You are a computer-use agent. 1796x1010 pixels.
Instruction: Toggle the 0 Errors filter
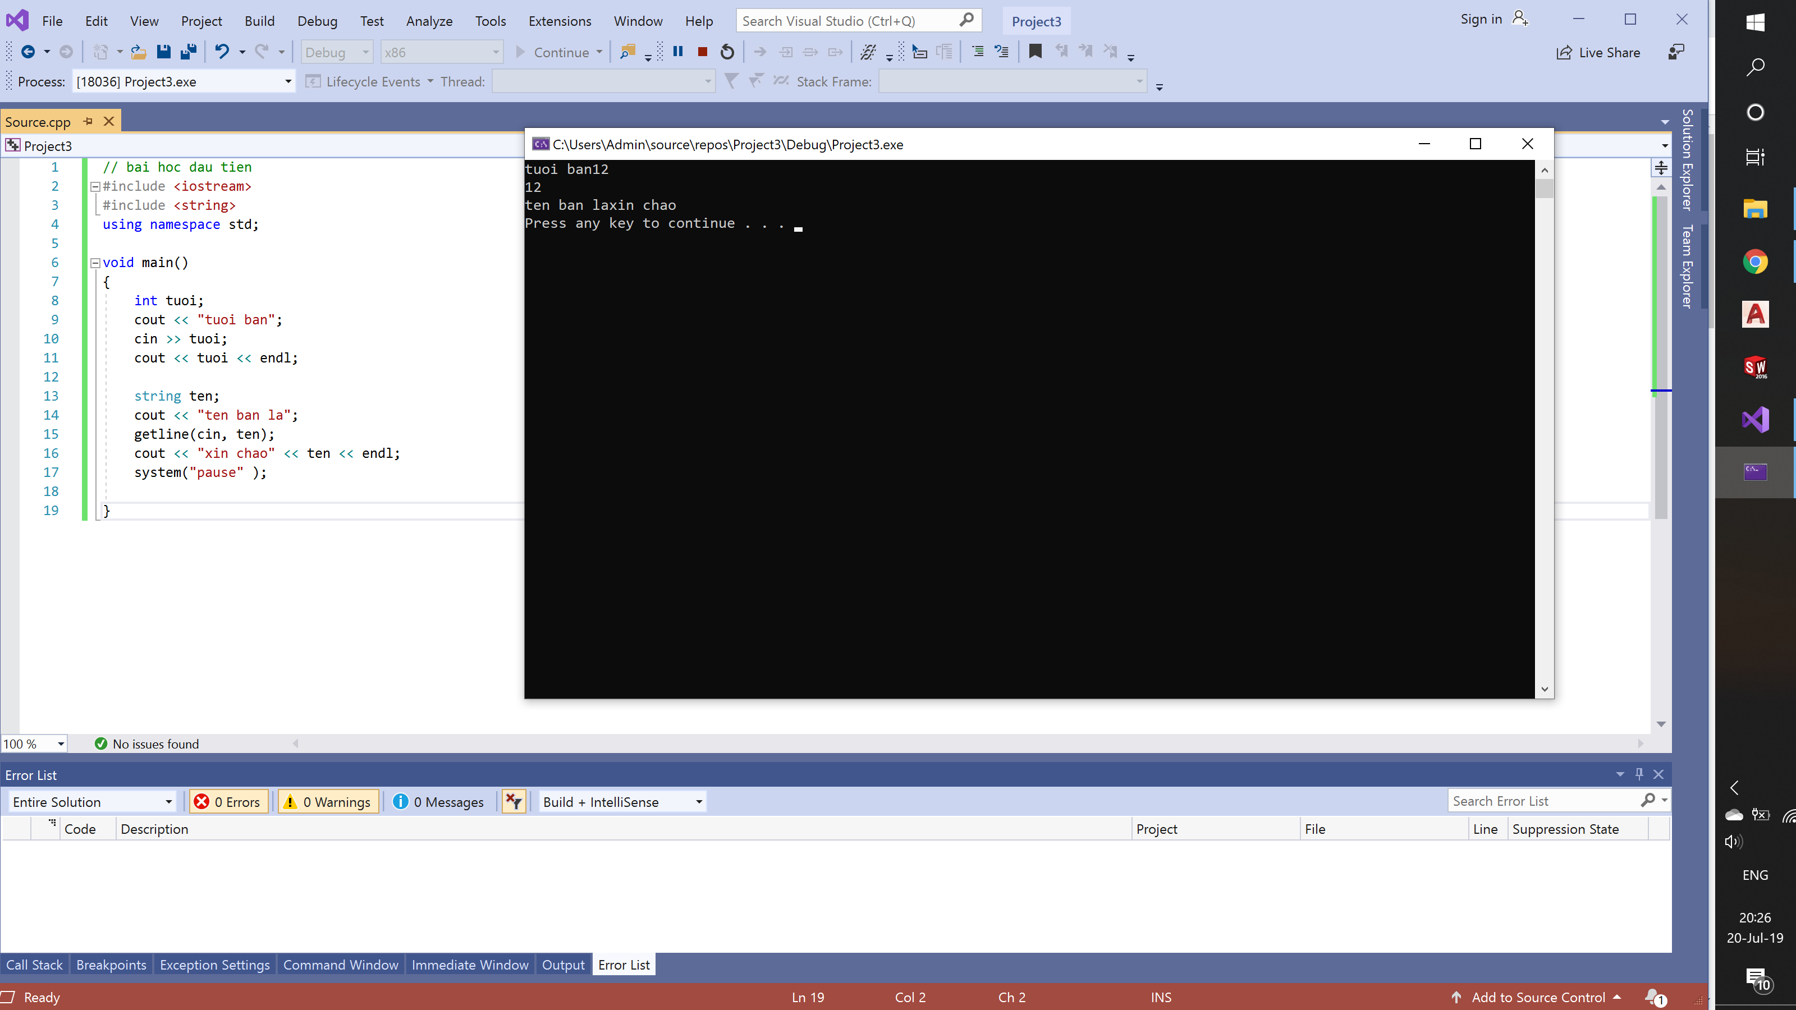[228, 802]
